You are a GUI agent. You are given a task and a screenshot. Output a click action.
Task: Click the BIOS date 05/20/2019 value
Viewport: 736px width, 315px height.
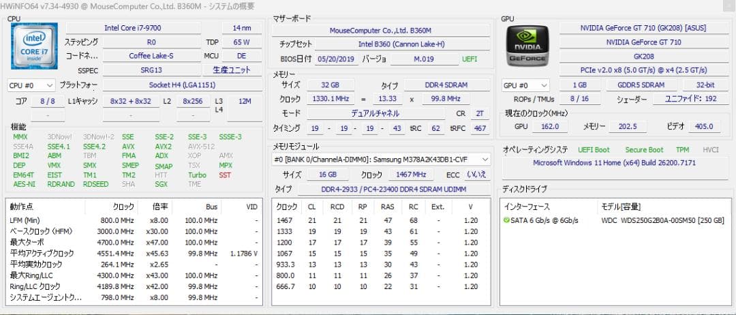point(336,59)
